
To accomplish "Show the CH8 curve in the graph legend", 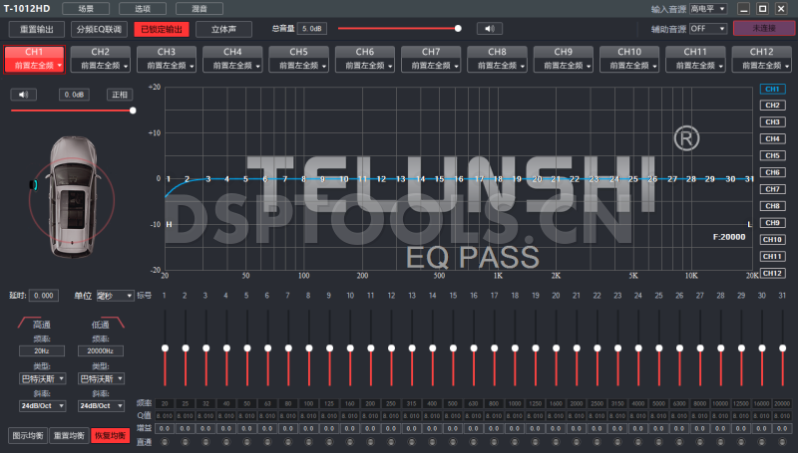I will (772, 206).
